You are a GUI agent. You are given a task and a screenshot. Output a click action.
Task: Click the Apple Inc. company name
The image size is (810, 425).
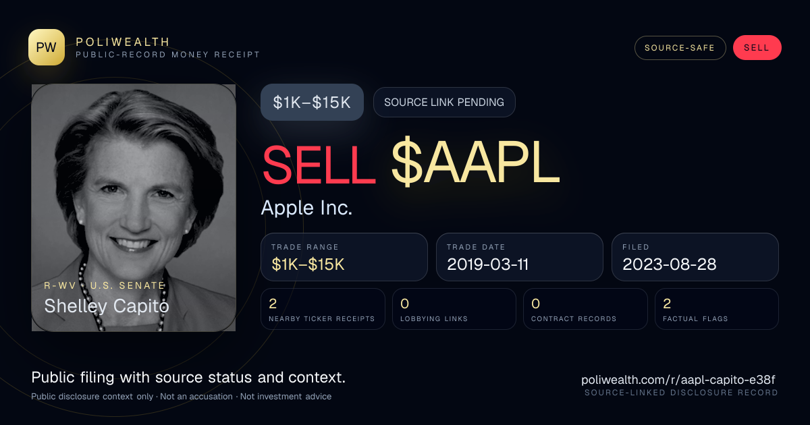point(306,208)
